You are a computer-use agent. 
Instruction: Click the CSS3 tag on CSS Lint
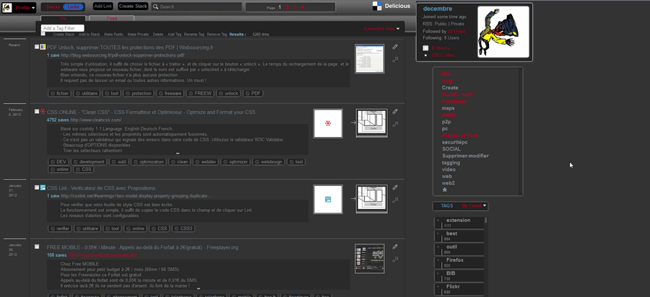pyautogui.click(x=183, y=229)
